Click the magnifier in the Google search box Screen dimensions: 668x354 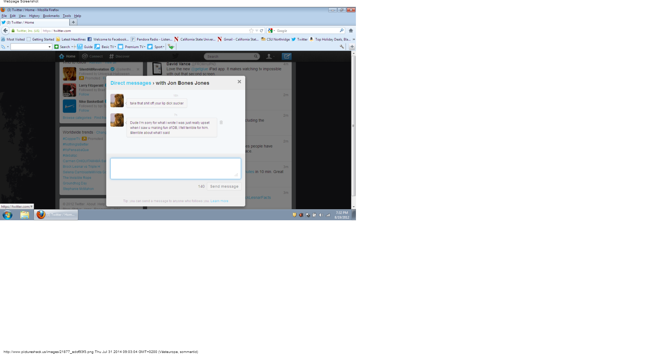tap(342, 31)
